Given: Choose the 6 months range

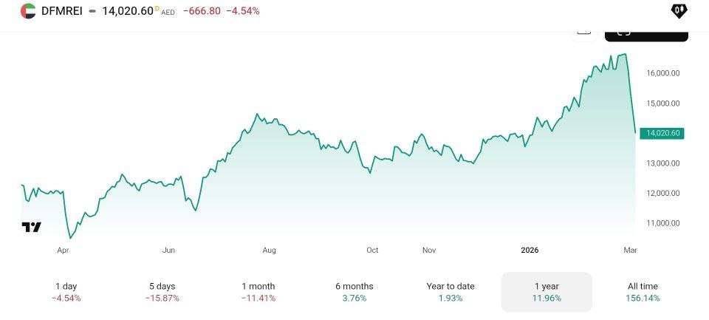Looking at the screenshot, I should [355, 292].
